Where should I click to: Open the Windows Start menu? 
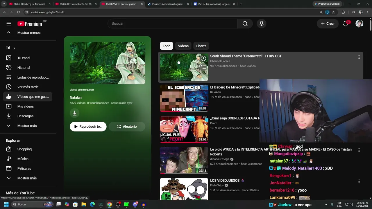click(x=6, y=204)
